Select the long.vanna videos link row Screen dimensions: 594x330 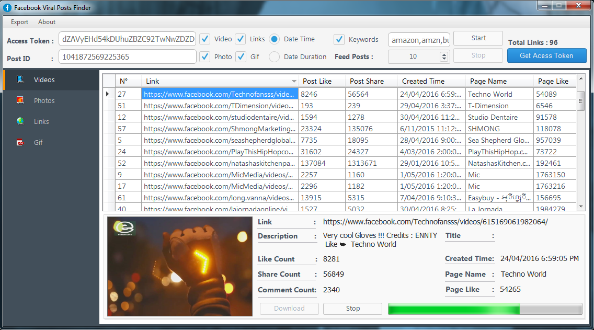pyautogui.click(x=220, y=198)
